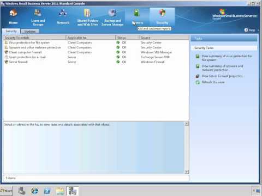This screenshot has height=196, width=262.
Task: Click green OK status icon for Virus protection
Action: click(118, 42)
